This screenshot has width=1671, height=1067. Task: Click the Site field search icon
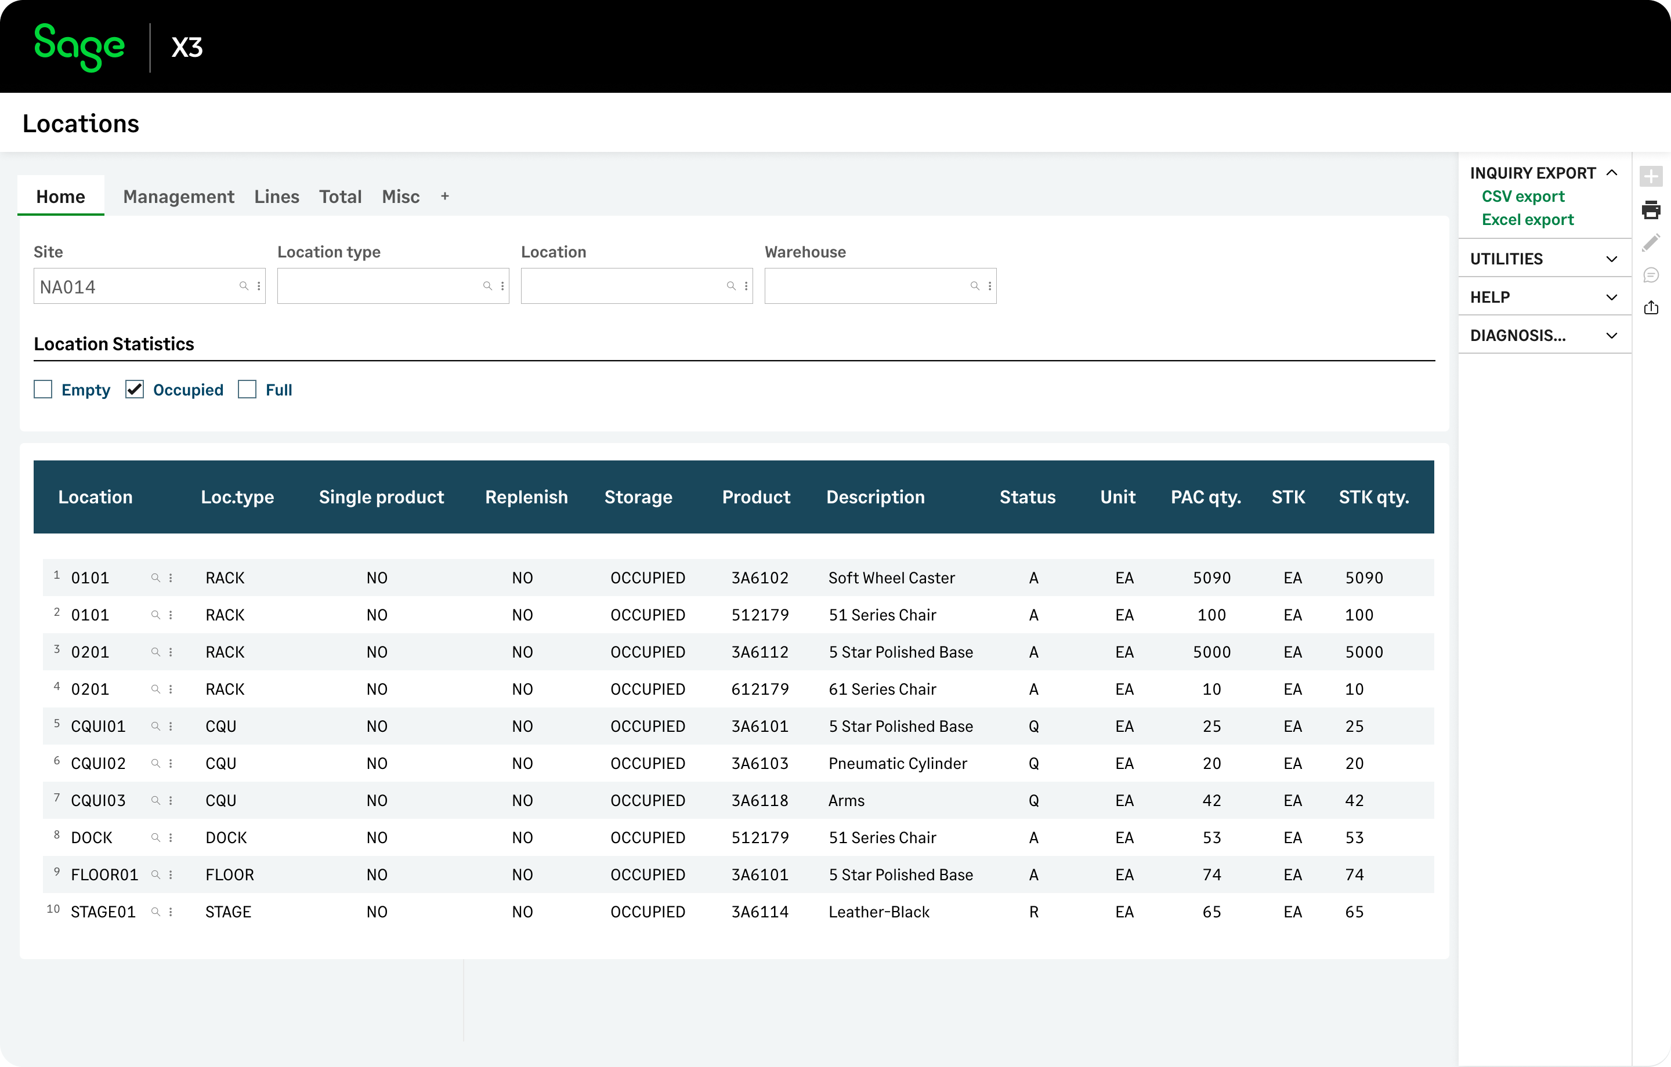244,286
